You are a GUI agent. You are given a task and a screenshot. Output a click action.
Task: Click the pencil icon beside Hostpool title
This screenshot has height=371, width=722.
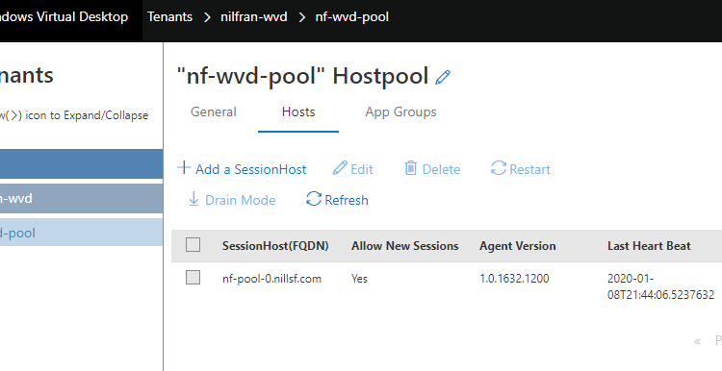(443, 77)
